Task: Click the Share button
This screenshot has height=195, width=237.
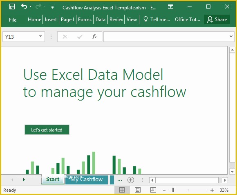Action: (x=217, y=20)
